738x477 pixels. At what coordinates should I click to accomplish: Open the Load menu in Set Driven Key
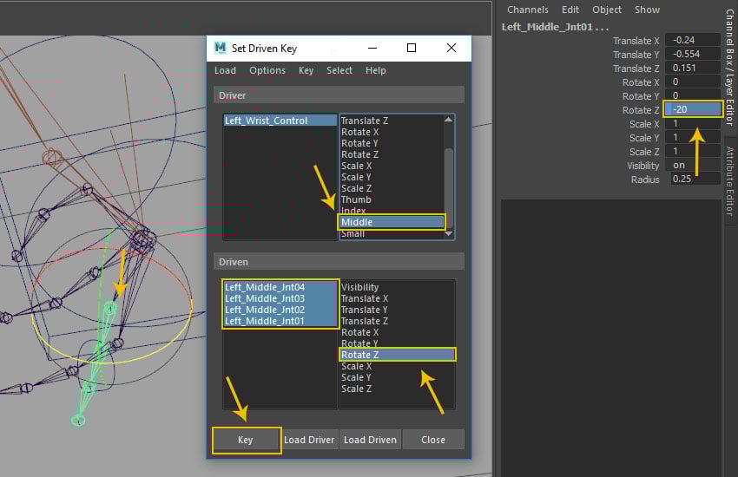[x=225, y=70]
